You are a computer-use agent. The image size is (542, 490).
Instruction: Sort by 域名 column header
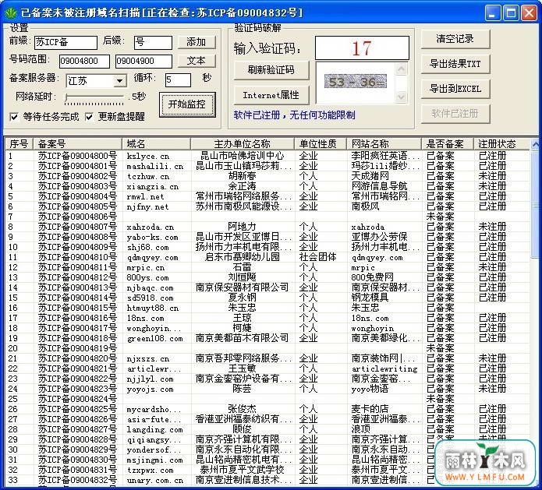tap(156, 143)
